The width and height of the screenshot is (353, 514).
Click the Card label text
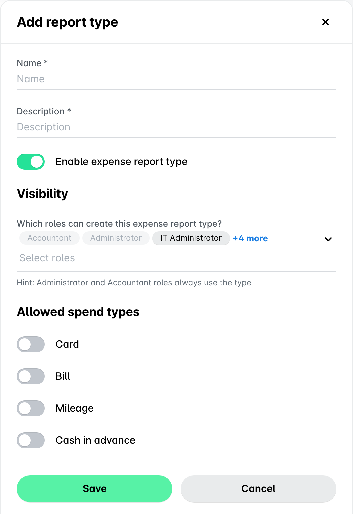pyautogui.click(x=67, y=344)
